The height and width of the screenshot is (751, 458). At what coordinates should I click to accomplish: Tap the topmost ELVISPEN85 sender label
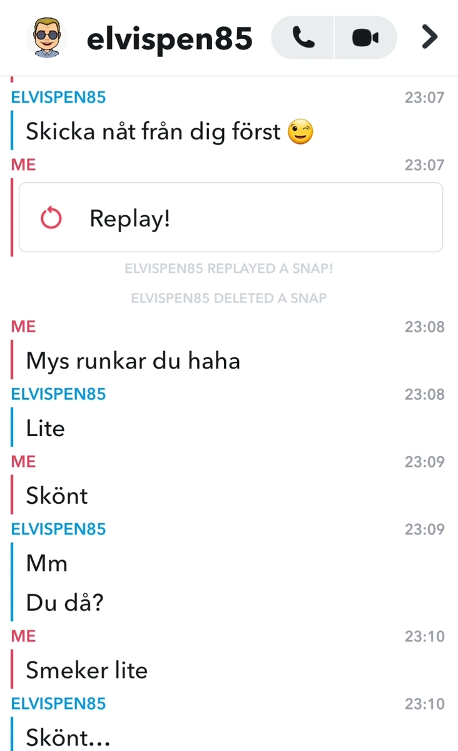[59, 97]
